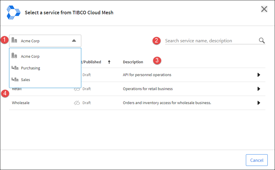
Task: Expand the personnel operations API row arrow
Action: click(x=259, y=75)
